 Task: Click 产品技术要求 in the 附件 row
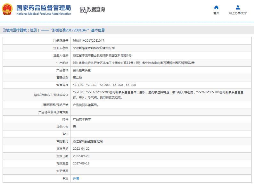[x=82, y=119]
